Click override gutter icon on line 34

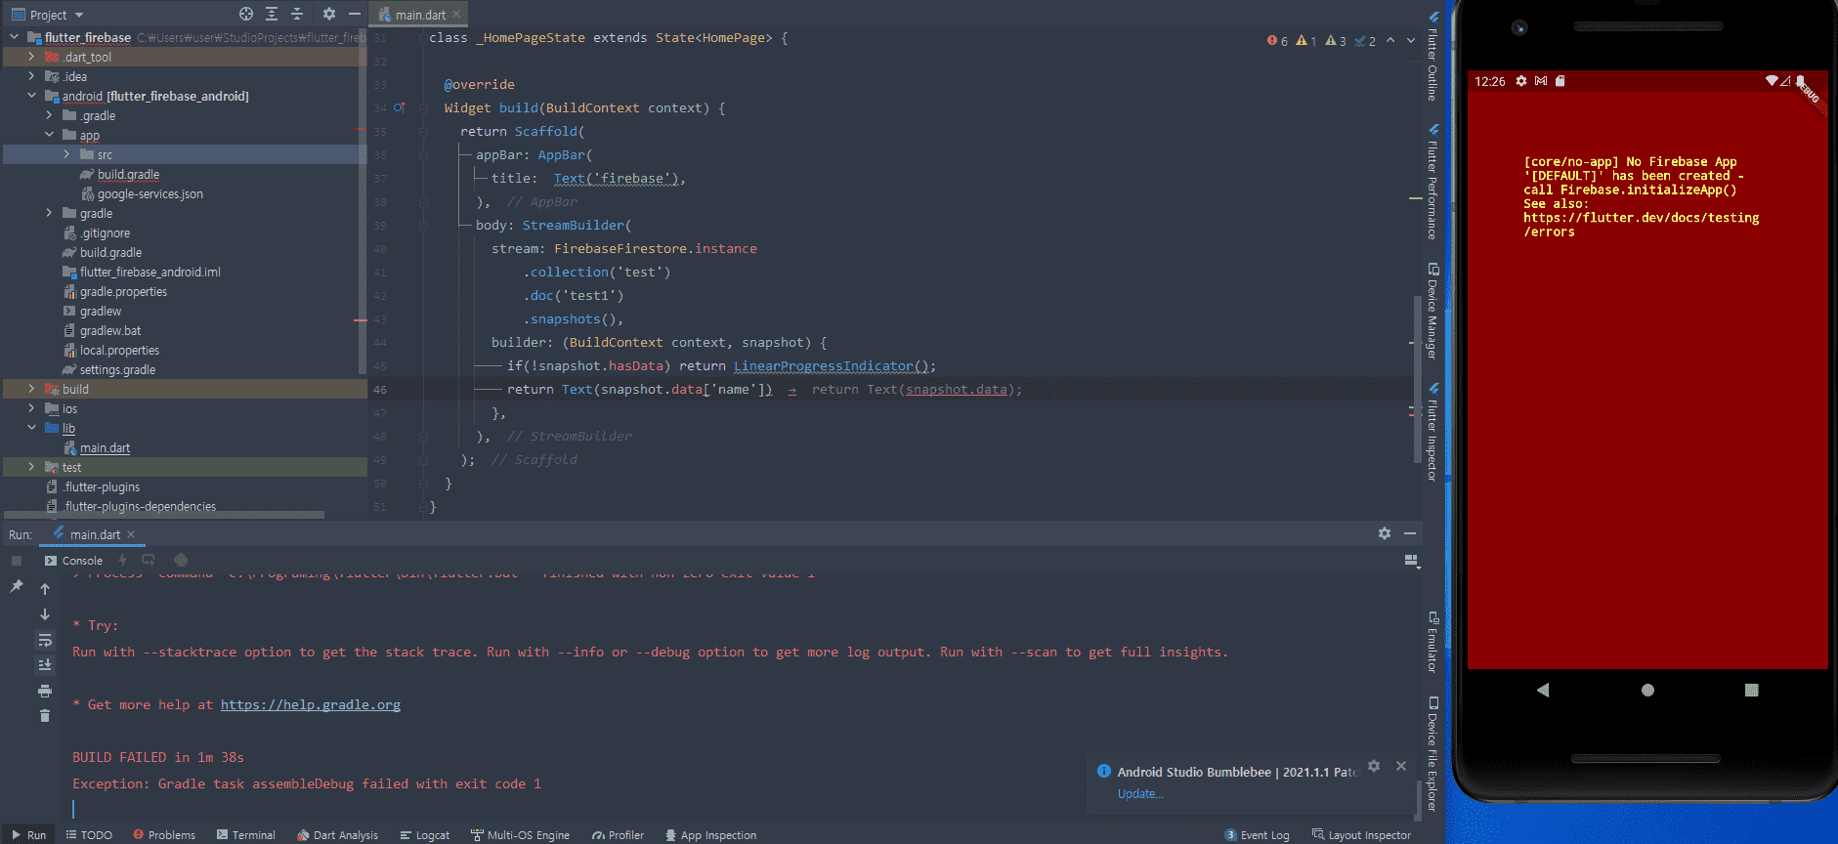(399, 107)
